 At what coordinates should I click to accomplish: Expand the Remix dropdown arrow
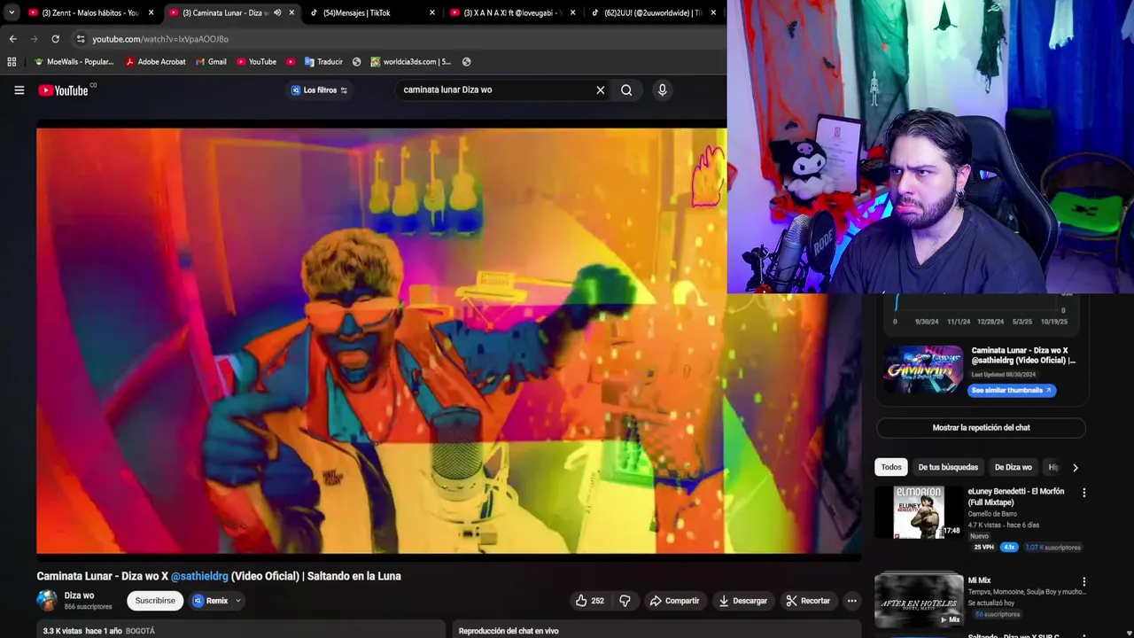click(x=237, y=601)
